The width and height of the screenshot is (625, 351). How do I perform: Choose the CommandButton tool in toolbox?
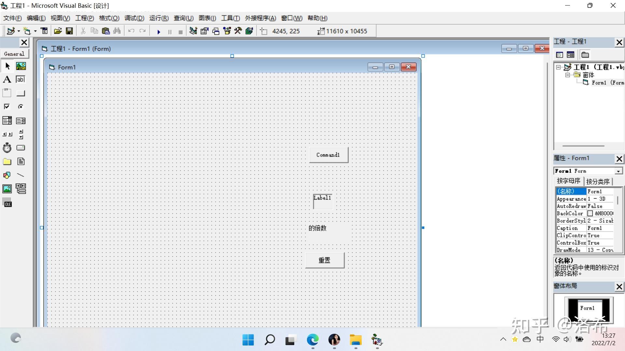coord(21,94)
